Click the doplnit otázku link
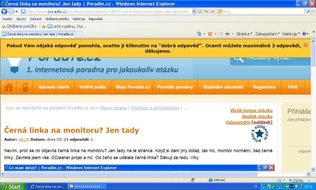 click(257, 116)
